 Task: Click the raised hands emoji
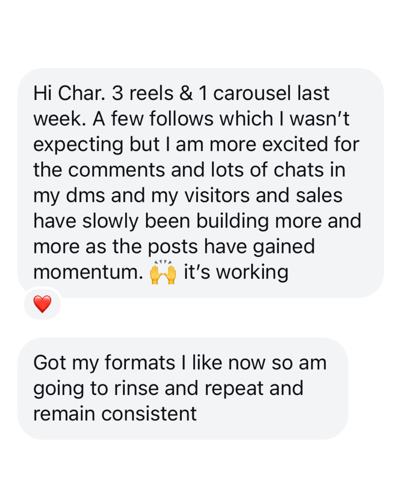point(163,272)
